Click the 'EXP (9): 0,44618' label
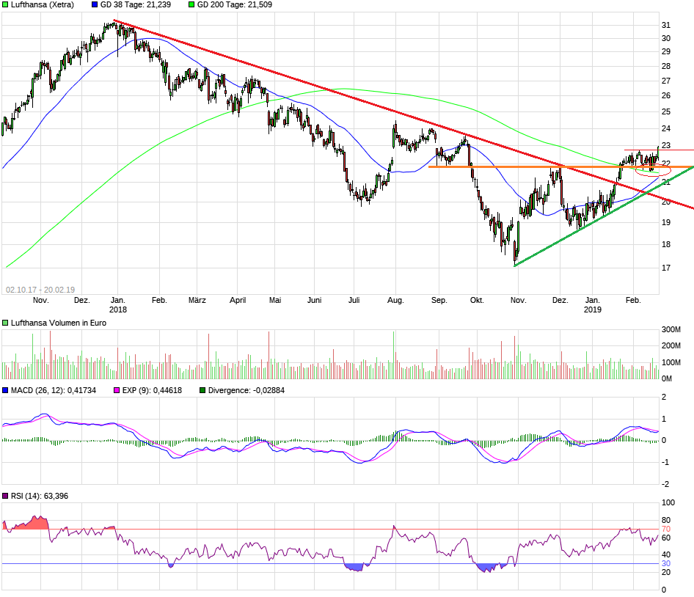 (152, 390)
